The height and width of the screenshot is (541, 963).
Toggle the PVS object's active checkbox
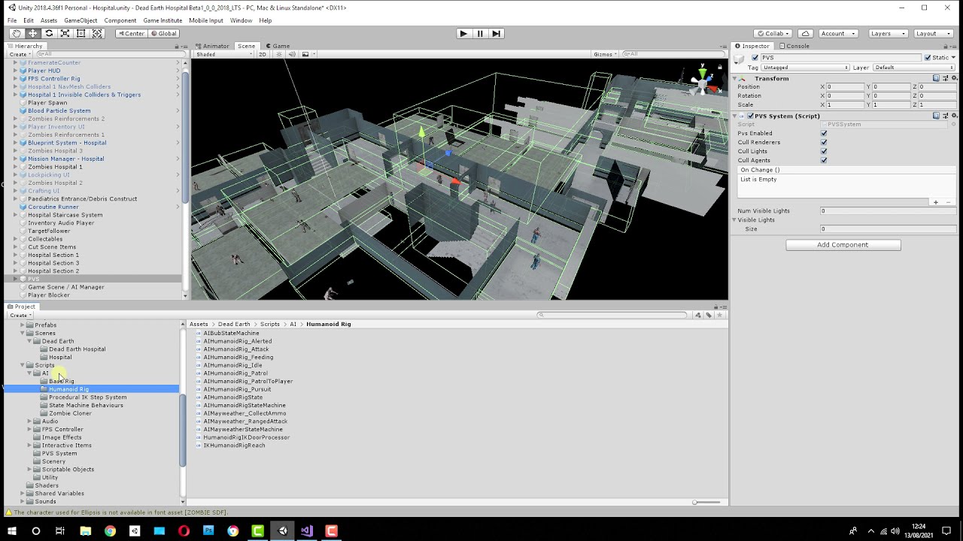[755, 58]
